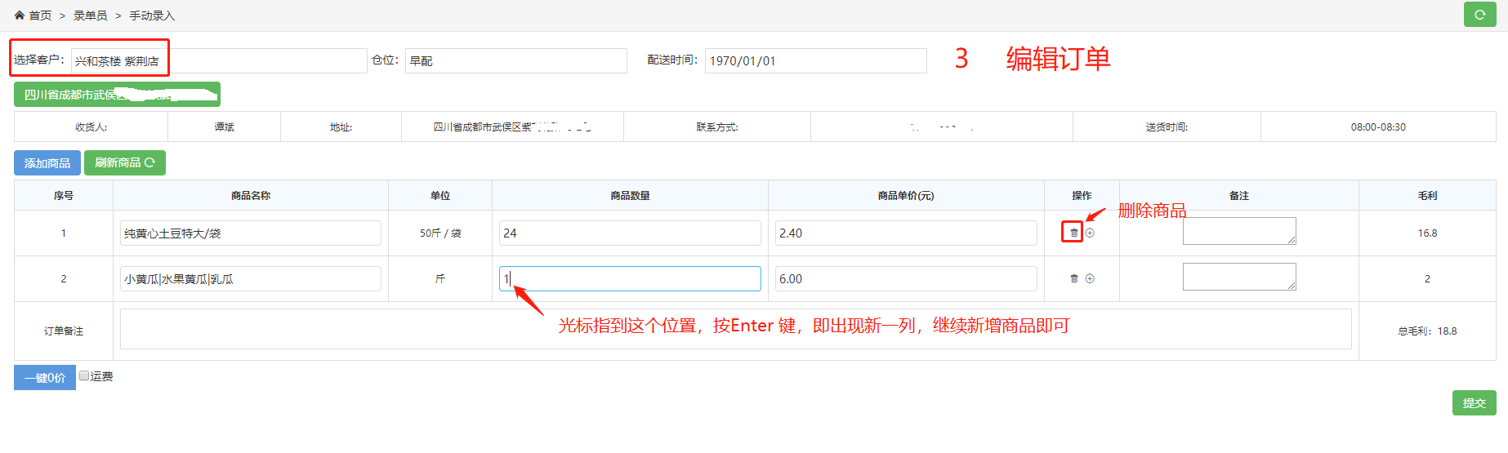Delete the 小黄瓜 product row via trash icon

point(1073,278)
